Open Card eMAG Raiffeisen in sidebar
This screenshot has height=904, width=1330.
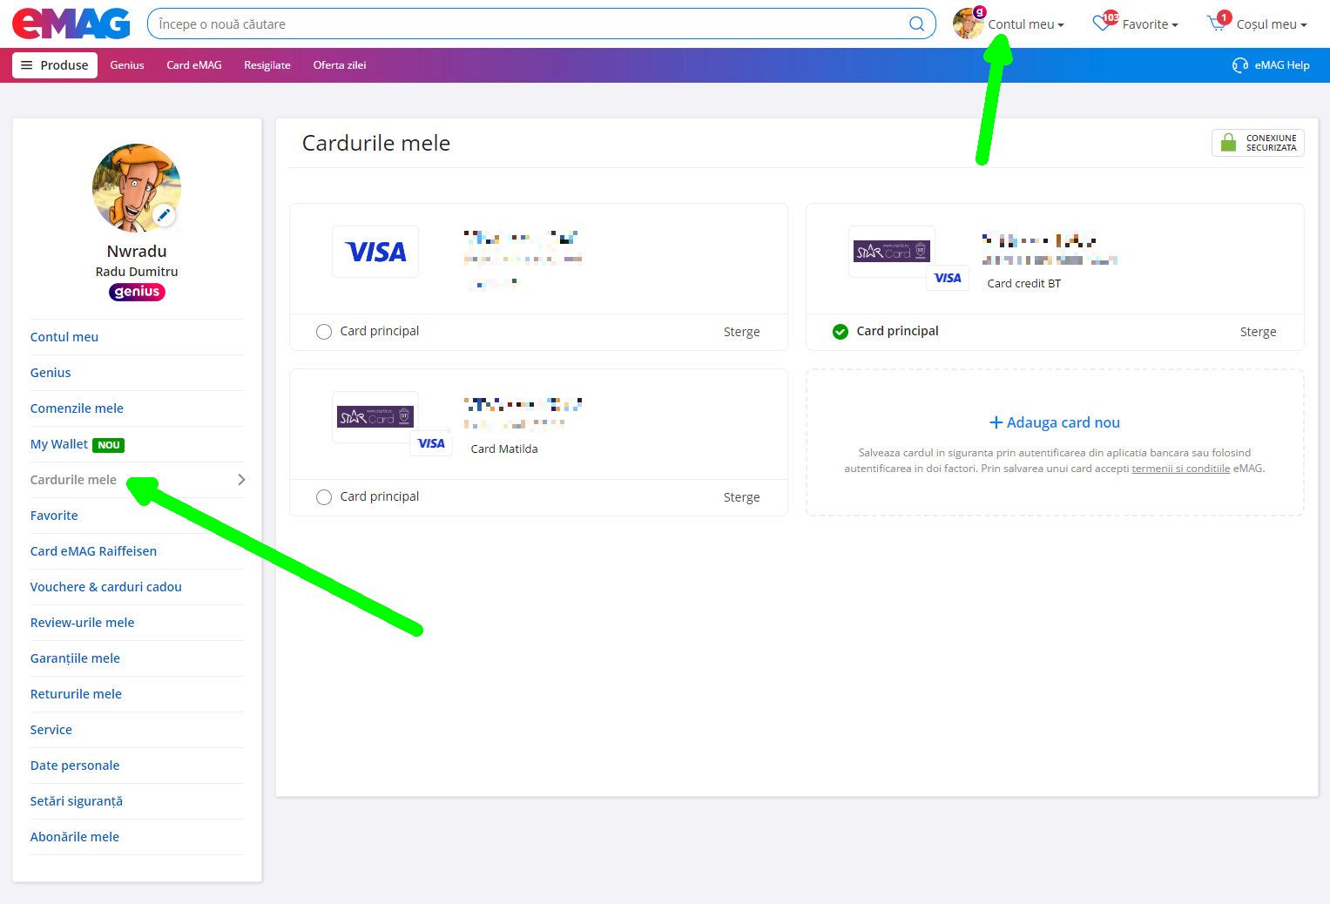(x=93, y=551)
